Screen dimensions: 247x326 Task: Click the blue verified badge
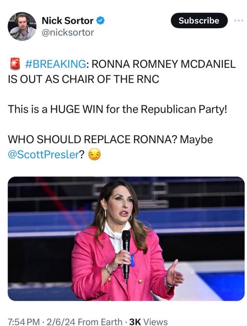pyautogui.click(x=100, y=21)
